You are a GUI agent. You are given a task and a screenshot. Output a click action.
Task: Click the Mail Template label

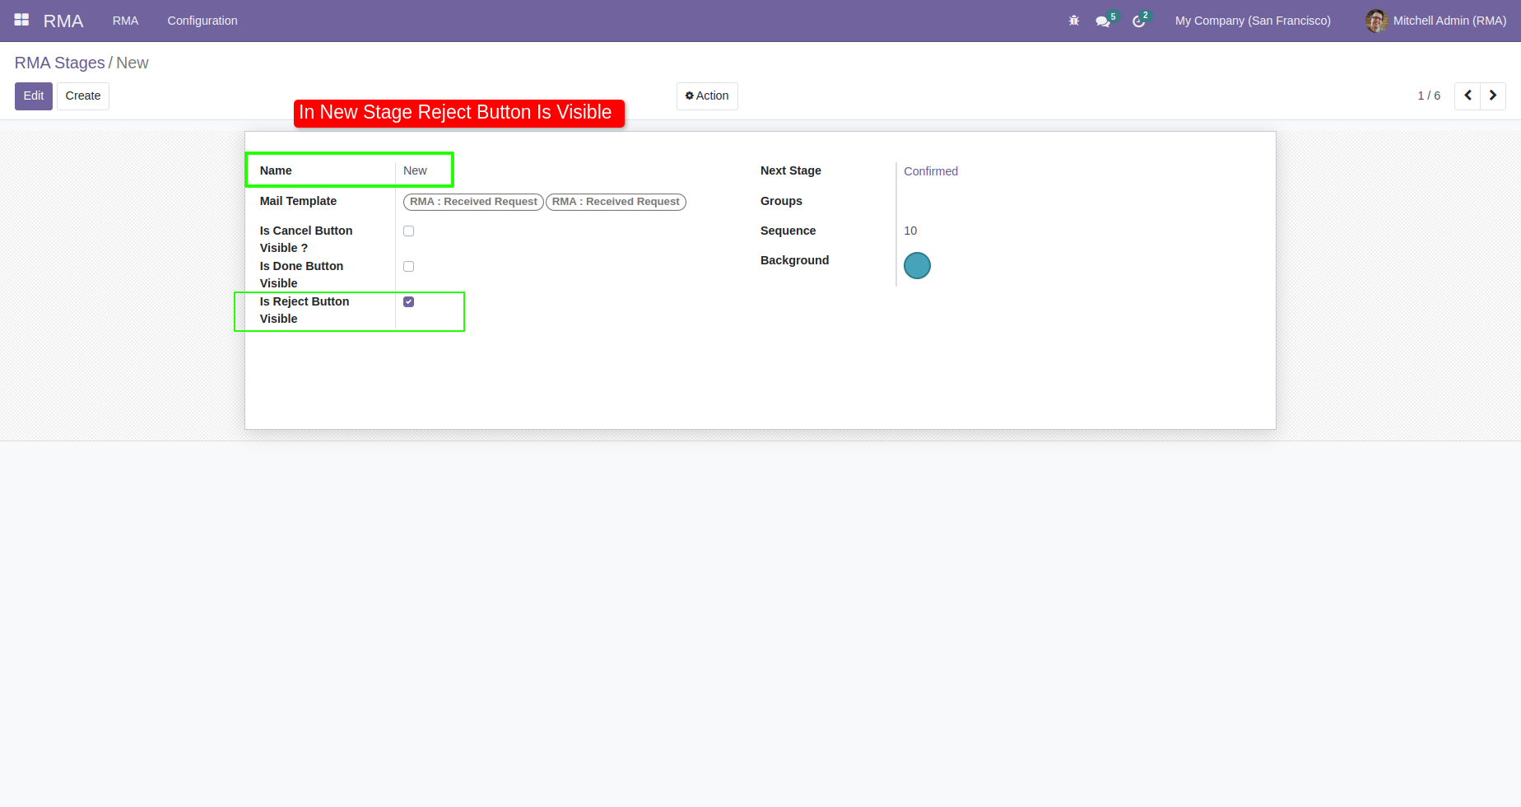coord(298,201)
